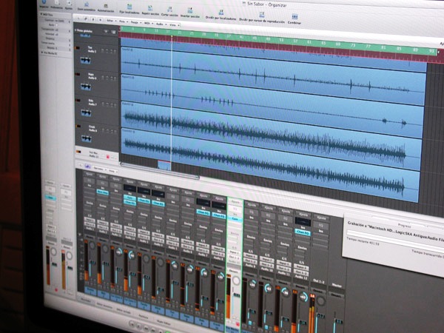Click the waveform icon of the Crash track
This screenshot has height=333, width=444.
[87, 138]
